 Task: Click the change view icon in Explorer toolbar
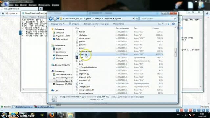point(159,24)
